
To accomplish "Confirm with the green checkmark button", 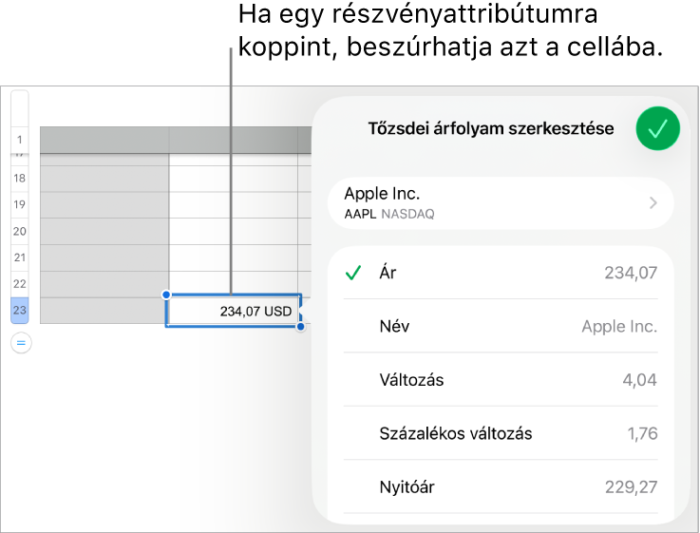I will [657, 128].
